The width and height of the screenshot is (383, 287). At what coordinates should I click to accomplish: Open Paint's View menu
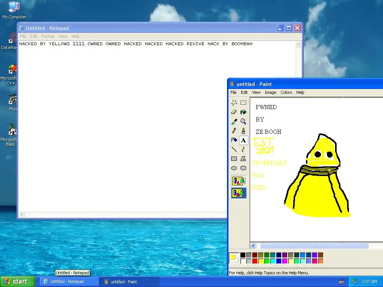[x=256, y=92]
